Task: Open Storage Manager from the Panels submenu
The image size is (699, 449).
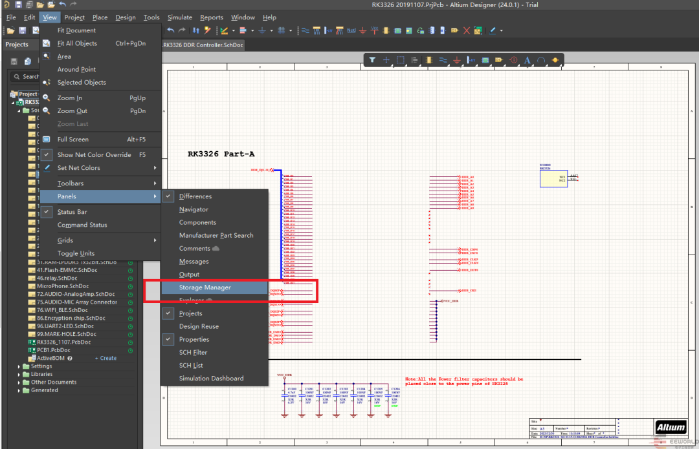Action: (205, 287)
